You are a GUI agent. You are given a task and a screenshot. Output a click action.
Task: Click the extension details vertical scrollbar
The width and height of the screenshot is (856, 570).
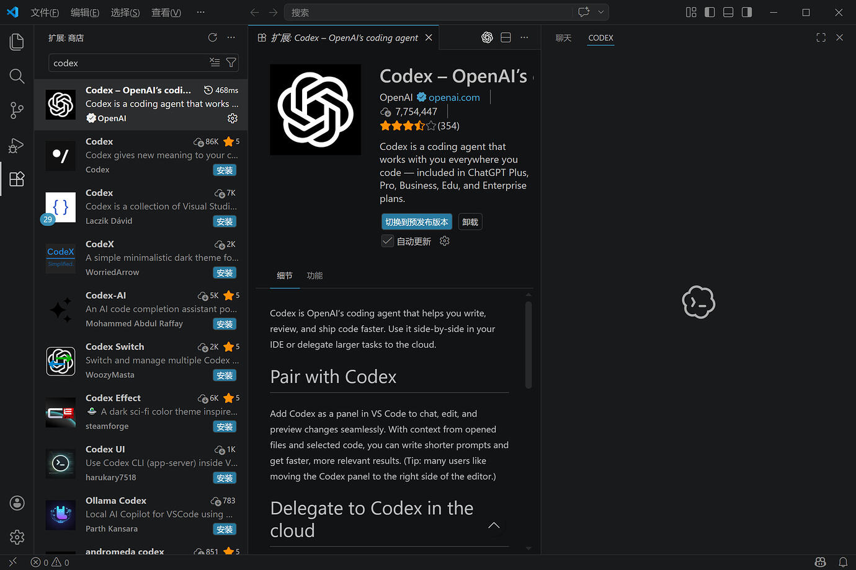(x=528, y=345)
